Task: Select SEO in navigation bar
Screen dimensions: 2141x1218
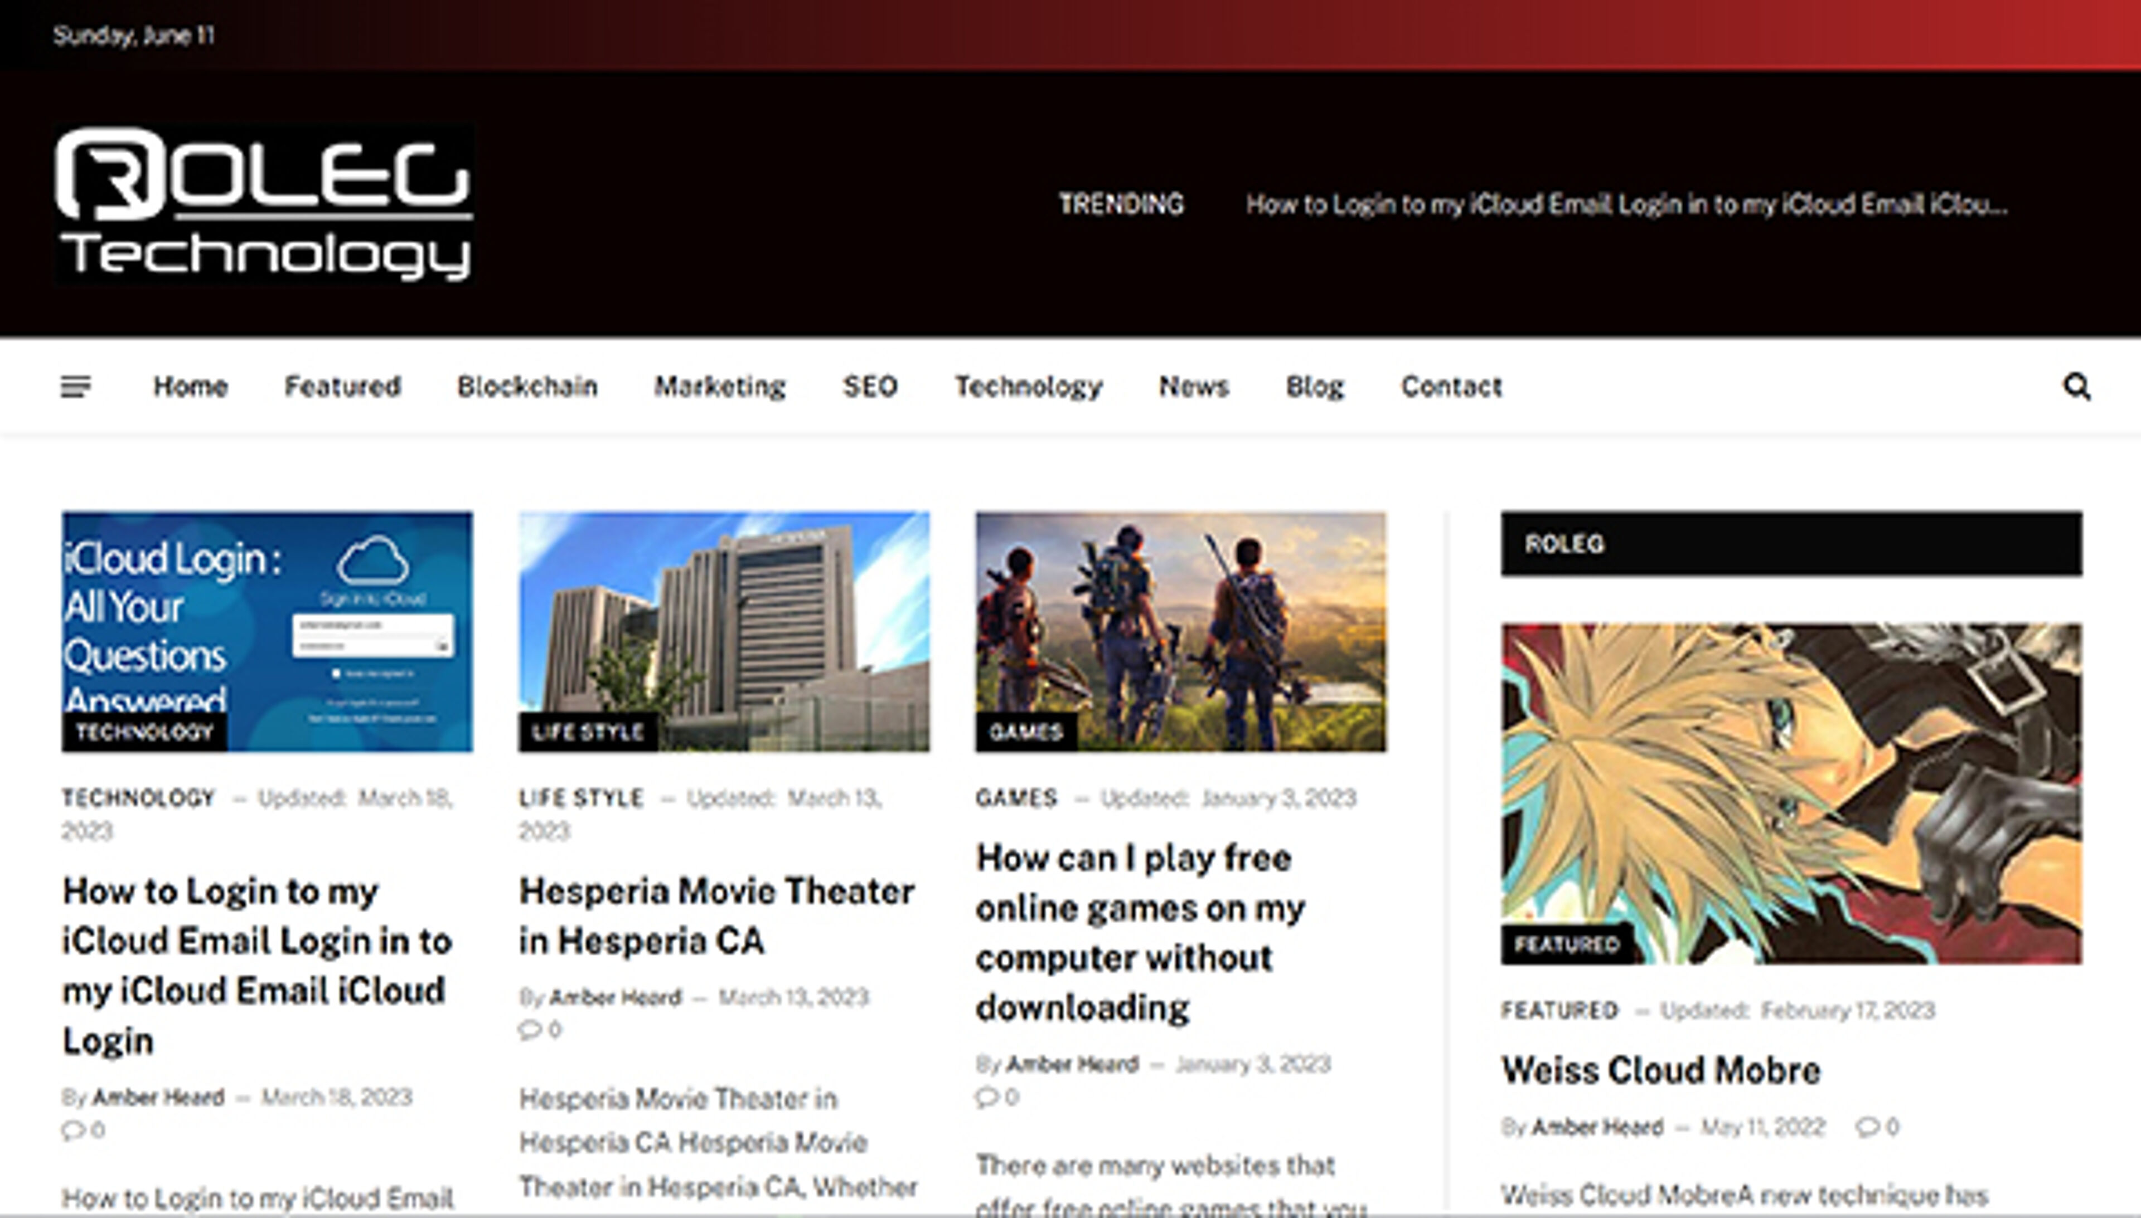Action: (x=870, y=387)
